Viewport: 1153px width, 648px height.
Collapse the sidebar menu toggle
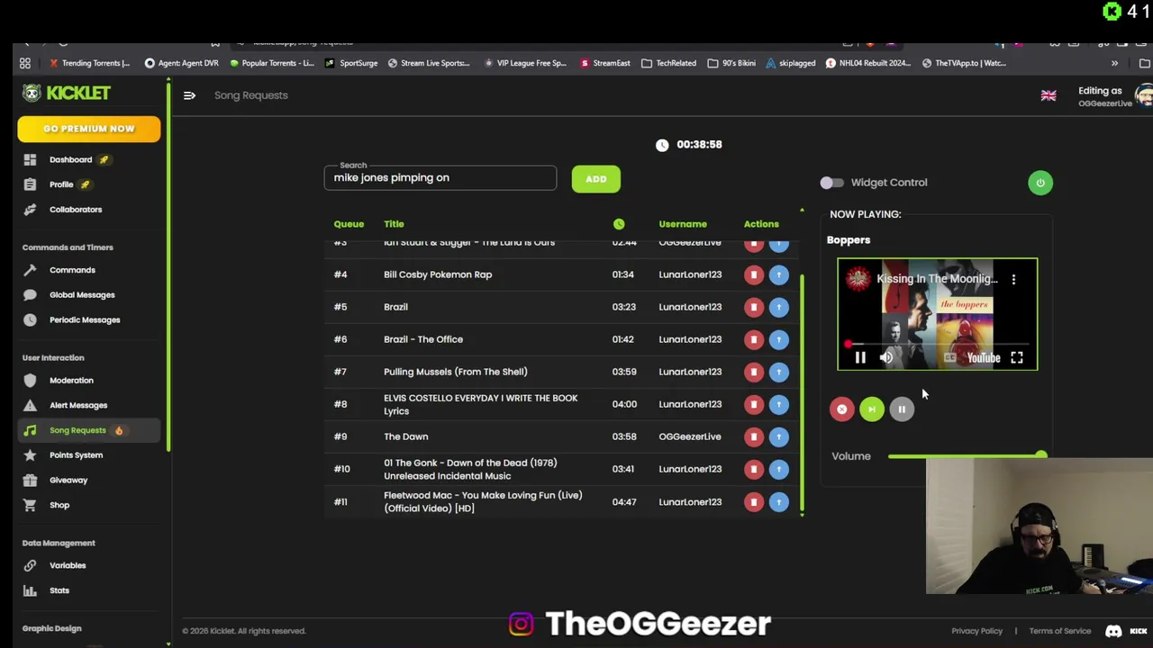tap(189, 95)
